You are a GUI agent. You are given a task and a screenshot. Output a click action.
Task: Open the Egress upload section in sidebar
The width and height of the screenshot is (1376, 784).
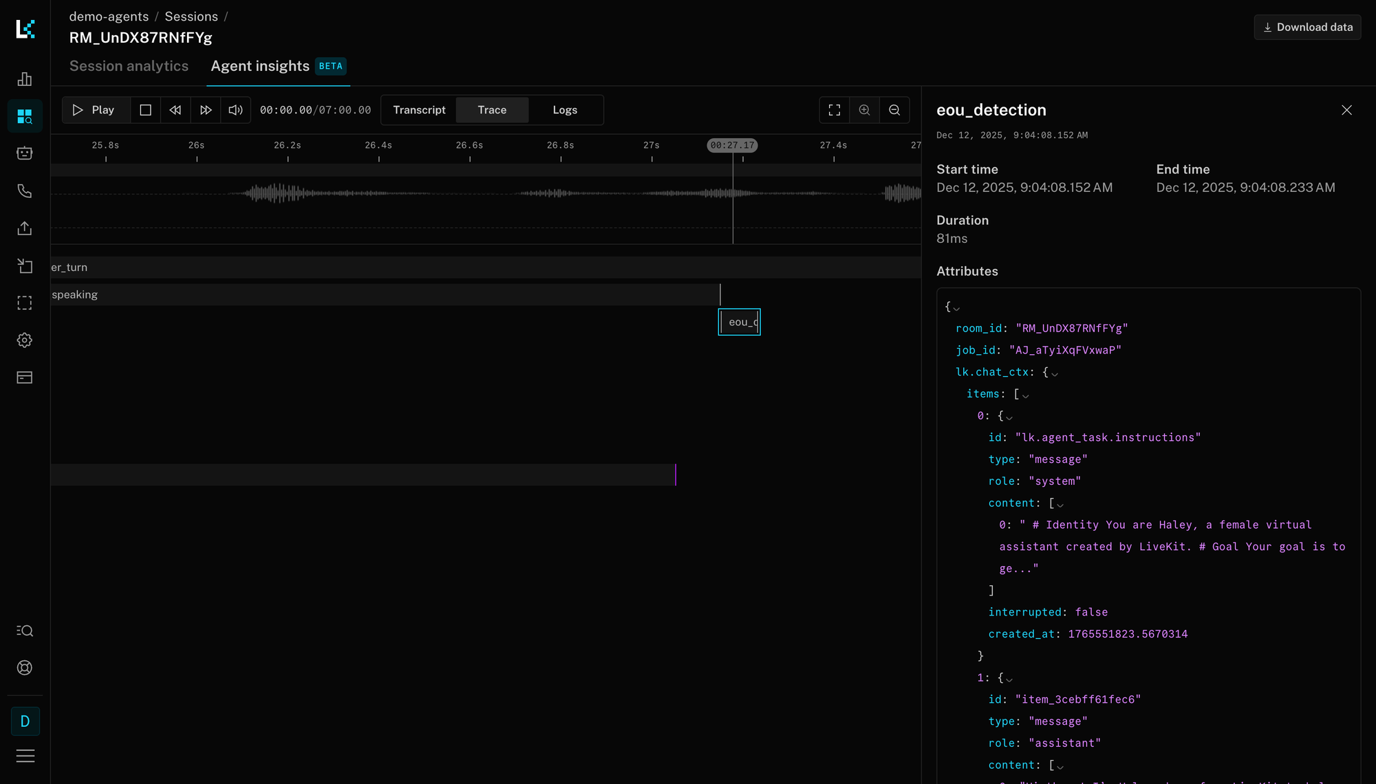pyautogui.click(x=25, y=228)
